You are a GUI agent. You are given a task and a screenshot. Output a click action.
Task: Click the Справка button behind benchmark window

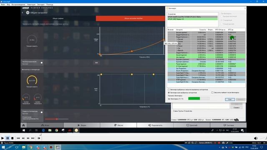click(x=237, y=107)
